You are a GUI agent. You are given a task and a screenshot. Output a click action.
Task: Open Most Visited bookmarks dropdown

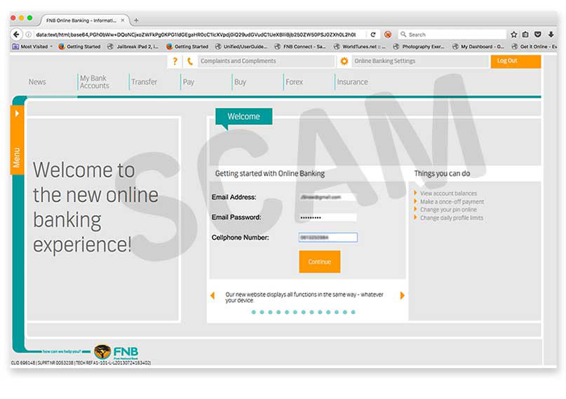32,46
